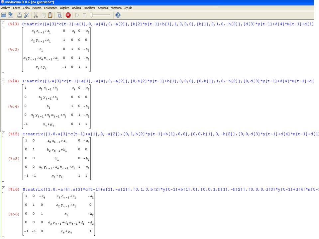Click the animation stop square button
The width and height of the screenshot is (319, 239).
pyautogui.click(x=85, y=15)
